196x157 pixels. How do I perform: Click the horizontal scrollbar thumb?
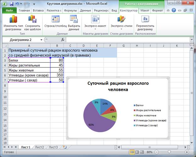[150, 147]
